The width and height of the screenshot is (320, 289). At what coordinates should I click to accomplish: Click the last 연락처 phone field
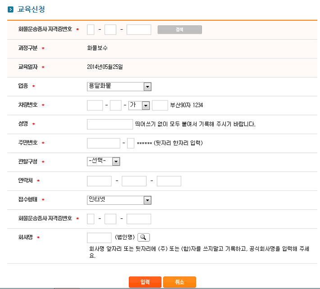[x=169, y=181]
